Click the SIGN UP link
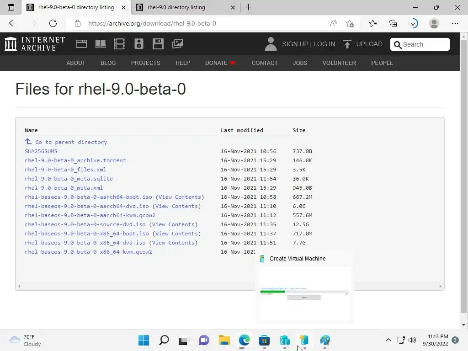 [x=295, y=44]
